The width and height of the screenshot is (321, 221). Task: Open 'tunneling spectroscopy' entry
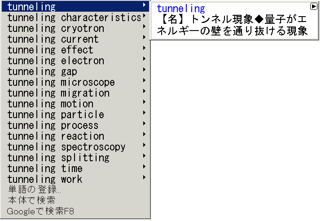point(75,147)
